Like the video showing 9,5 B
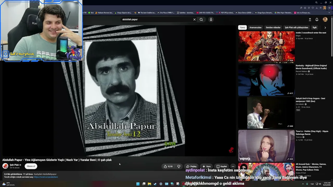 pos(168,166)
